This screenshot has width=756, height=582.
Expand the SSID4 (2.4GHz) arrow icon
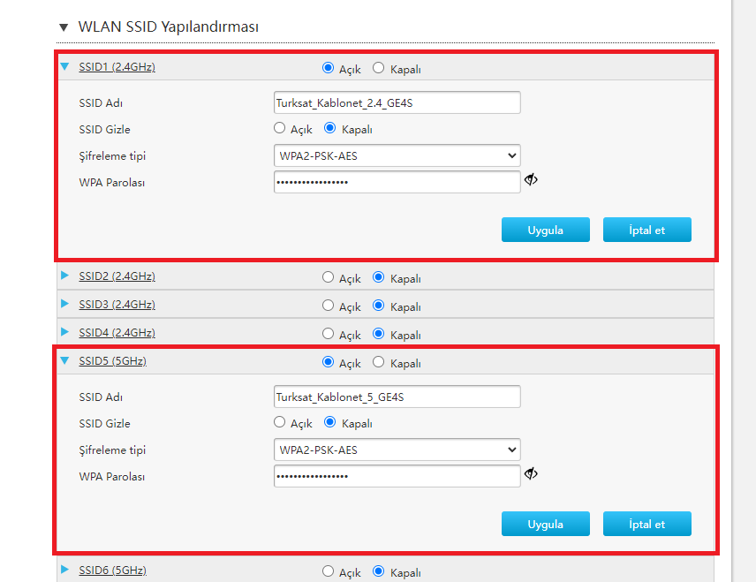pos(64,332)
